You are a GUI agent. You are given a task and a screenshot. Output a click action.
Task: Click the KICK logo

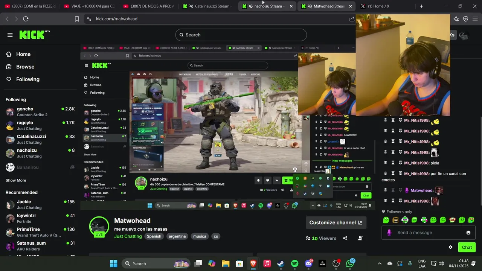pos(35,35)
